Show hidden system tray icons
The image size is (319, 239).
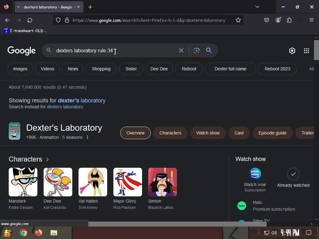(259, 233)
